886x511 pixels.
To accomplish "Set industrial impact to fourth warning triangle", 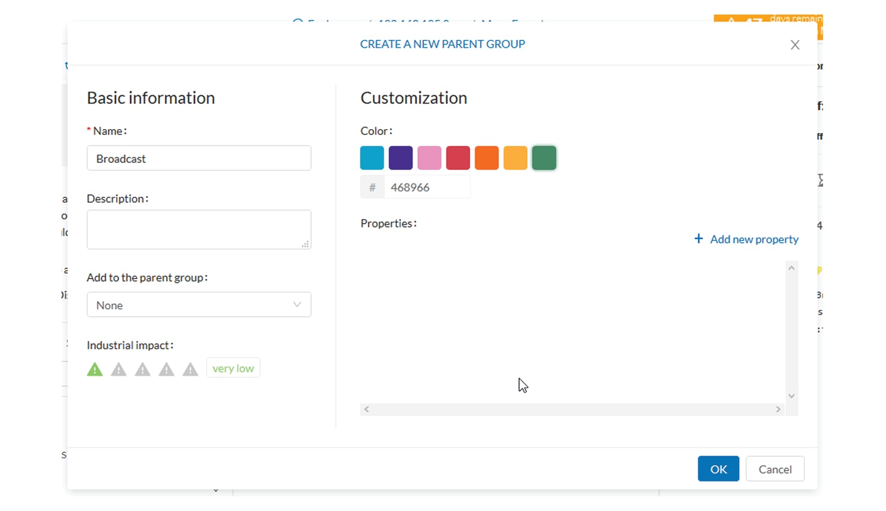I will [167, 370].
